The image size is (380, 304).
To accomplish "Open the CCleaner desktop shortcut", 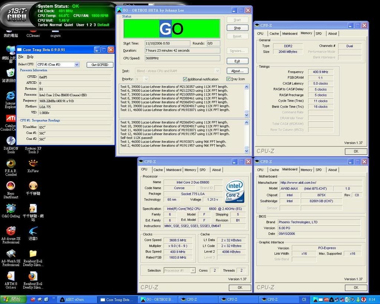I will [33, 33].
